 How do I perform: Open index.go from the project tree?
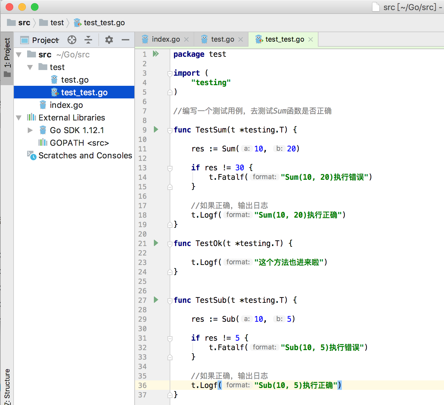pos(66,105)
